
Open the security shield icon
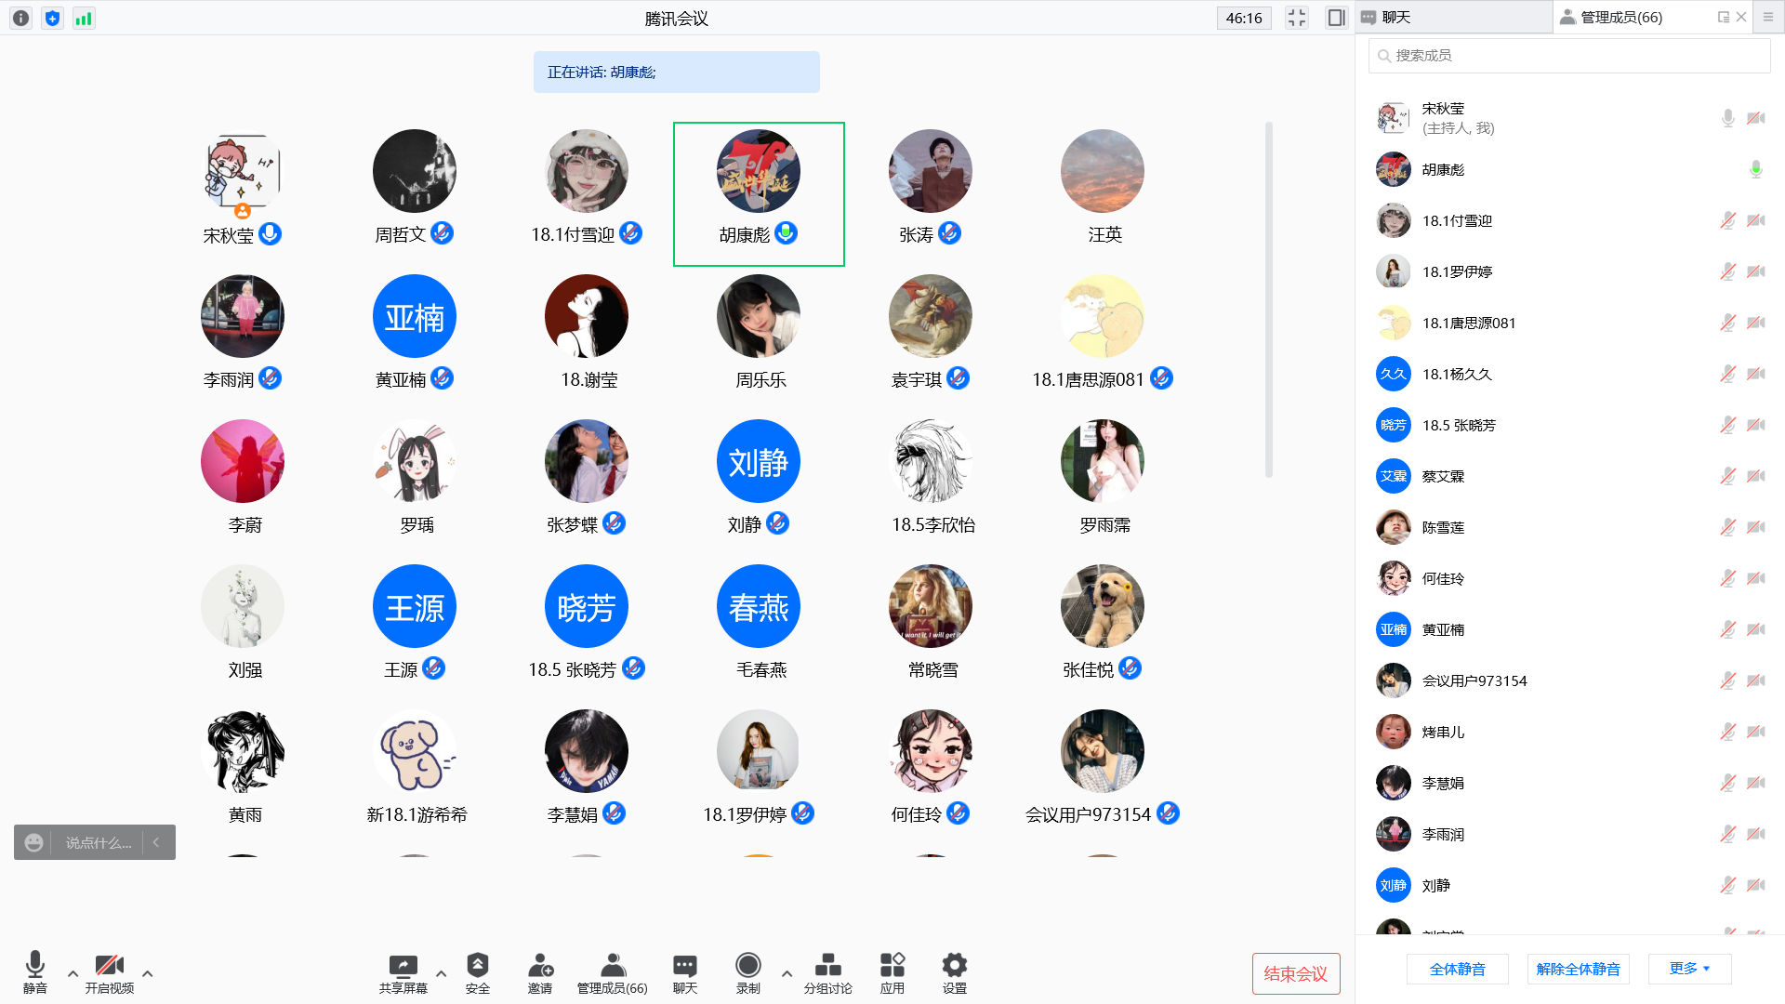[x=477, y=965]
